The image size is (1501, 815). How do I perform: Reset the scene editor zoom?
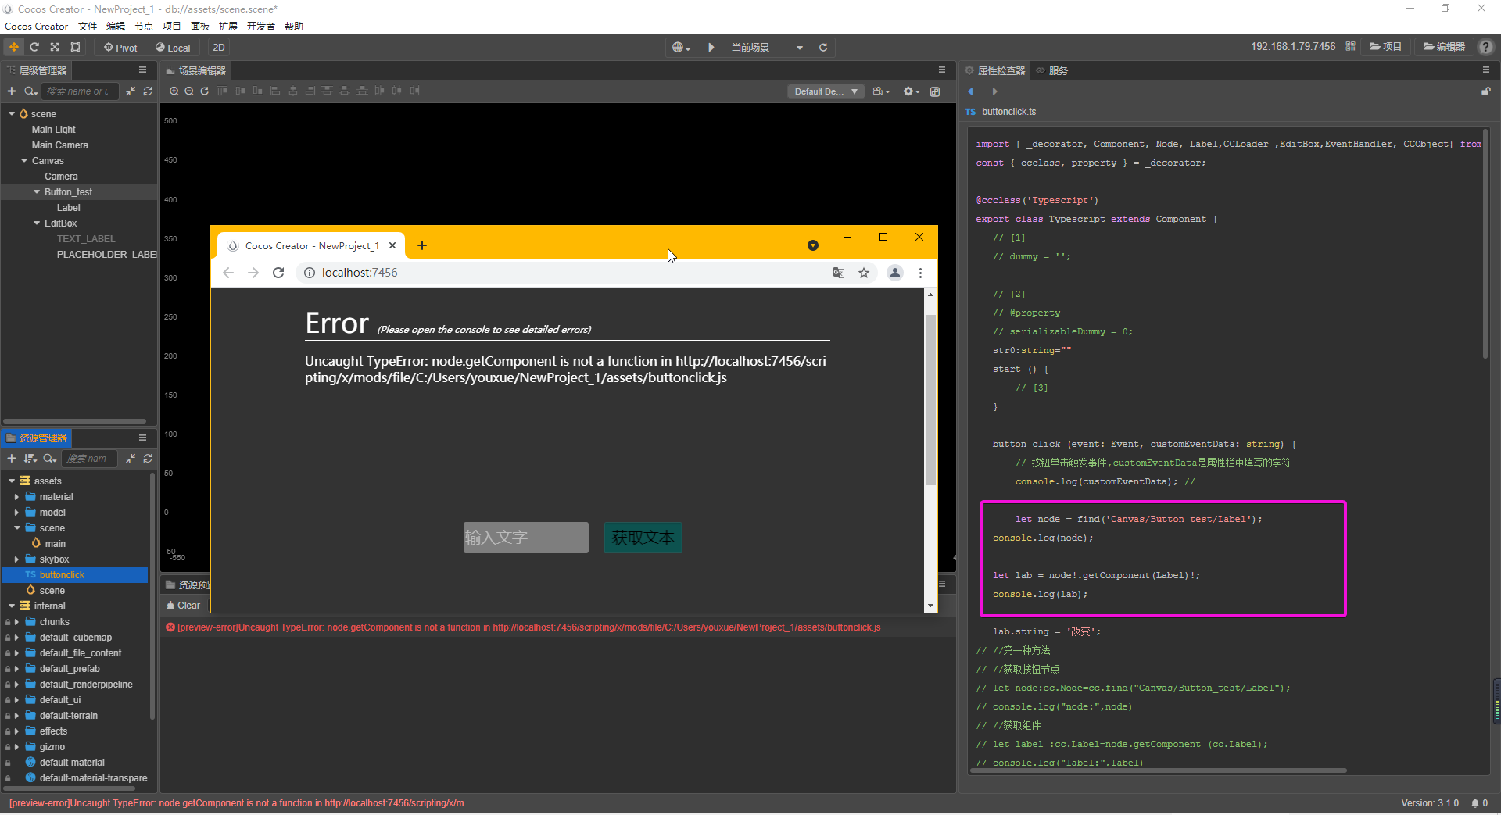[x=205, y=91]
